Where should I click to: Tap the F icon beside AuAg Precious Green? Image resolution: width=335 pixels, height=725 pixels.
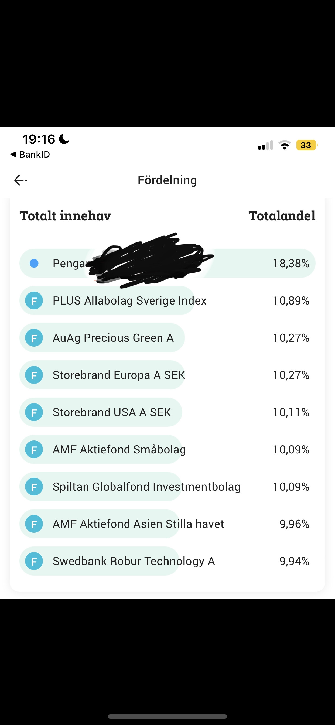34,338
